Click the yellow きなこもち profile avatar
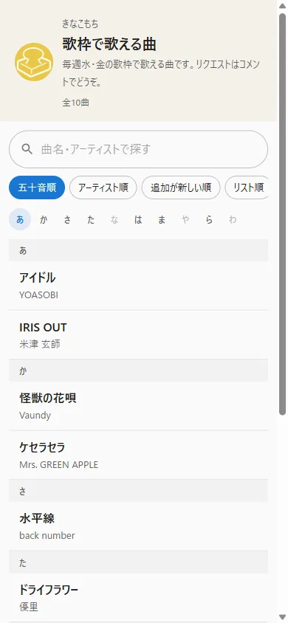Image resolution: width=288 pixels, height=623 pixels. coord(34,62)
